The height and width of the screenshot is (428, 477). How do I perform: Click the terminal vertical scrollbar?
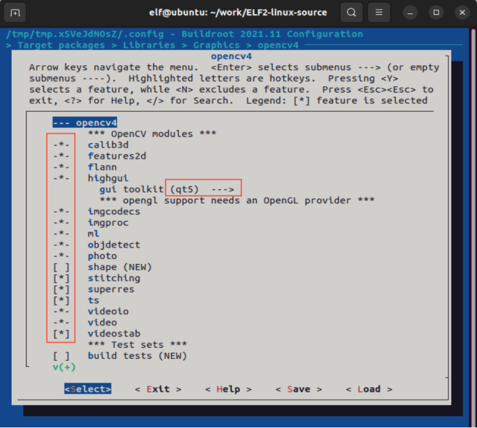click(473, 228)
